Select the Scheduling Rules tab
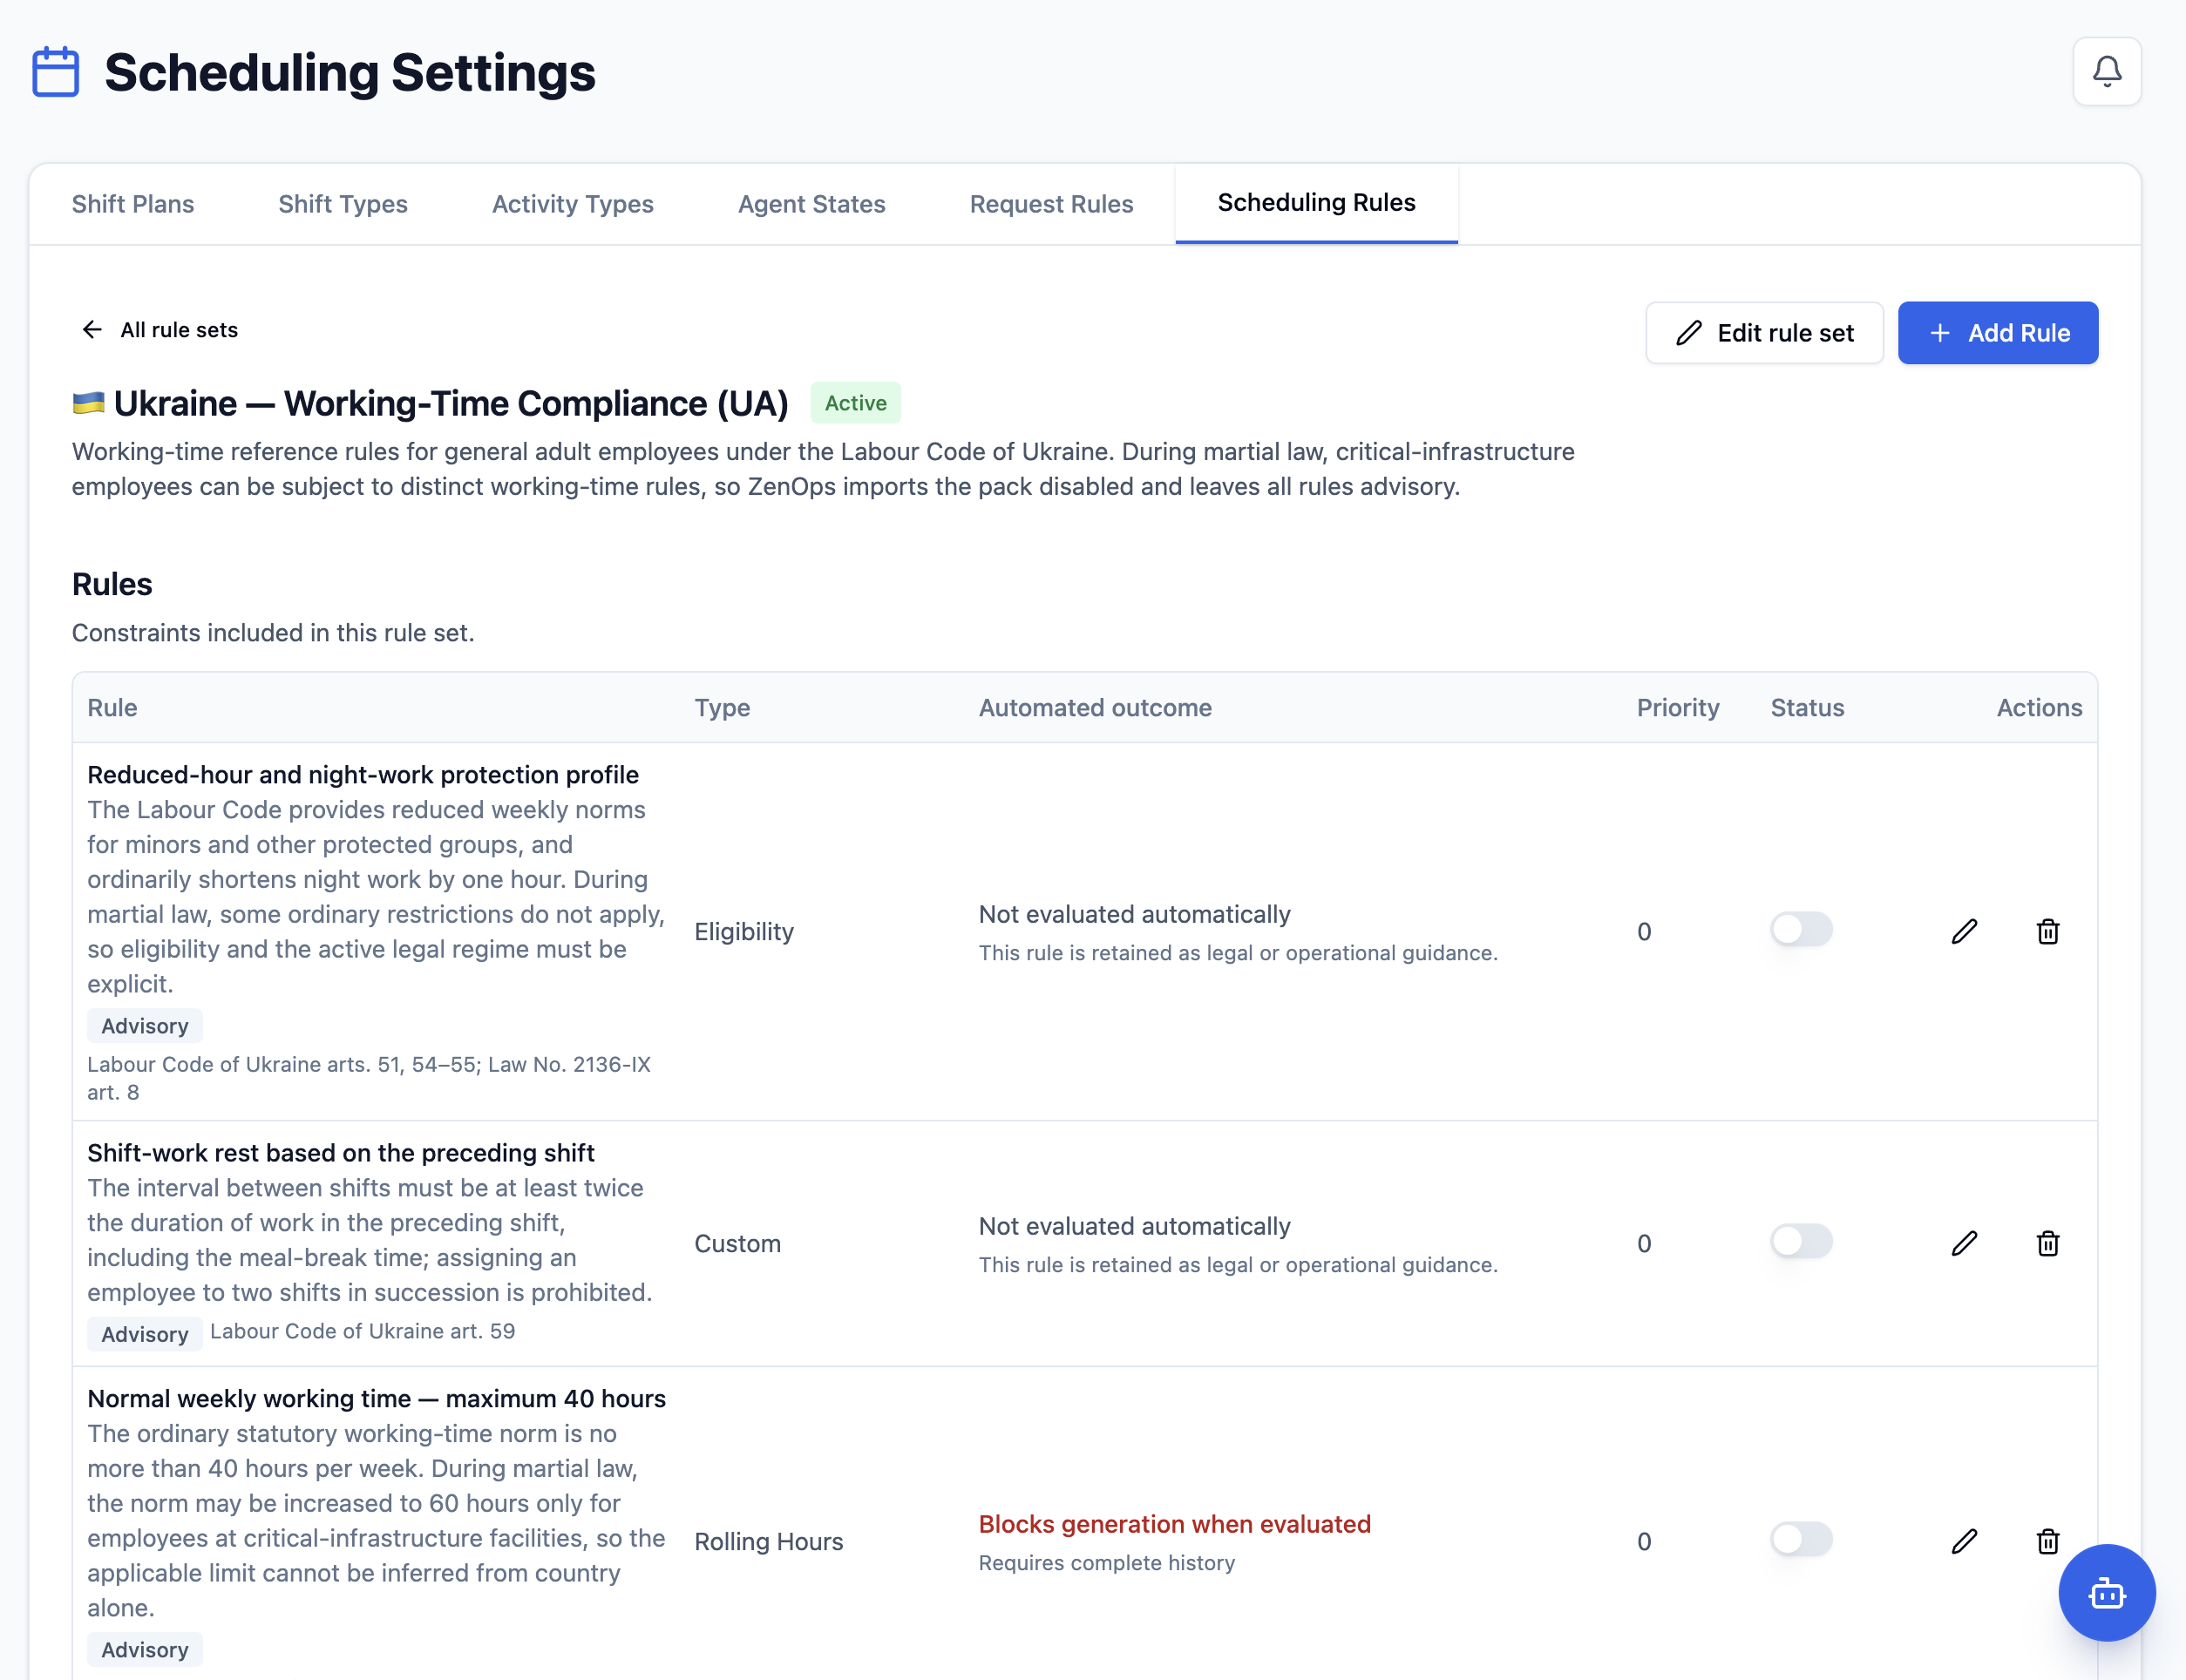Viewport: 2186px width, 1680px height. pyautogui.click(x=1316, y=203)
